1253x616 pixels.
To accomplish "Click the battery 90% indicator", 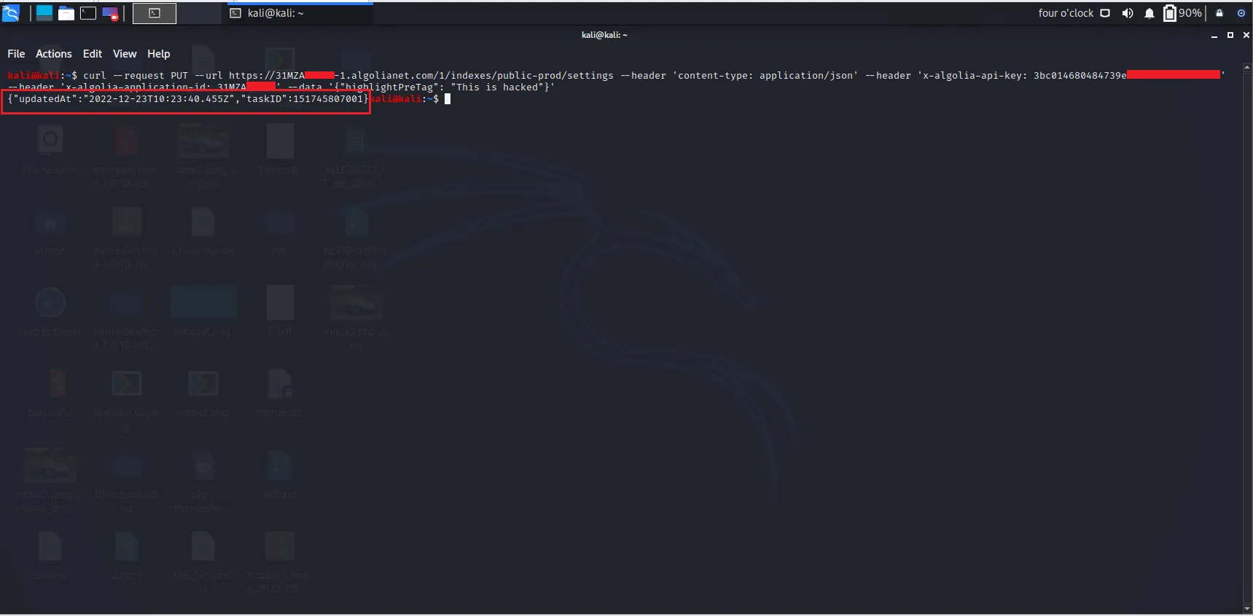I will click(x=1183, y=13).
